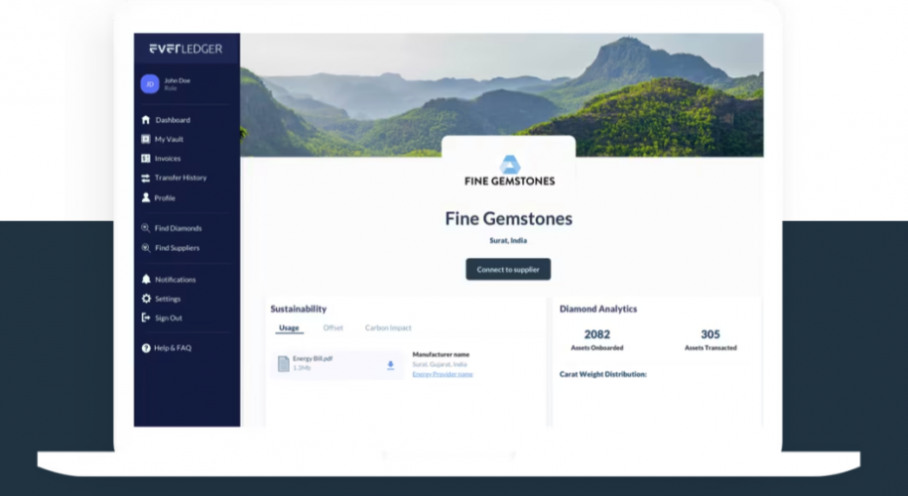This screenshot has width=908, height=496.
Task: Click the Help & FAQ question icon
Action: 146,348
